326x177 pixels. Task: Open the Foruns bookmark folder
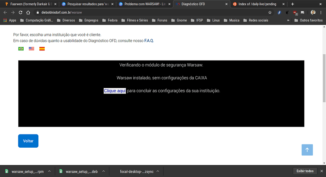[x=160, y=20]
